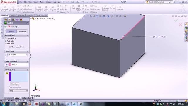Click the Direction of Pull Edge<1> field
188x106 pixels.
19,64
